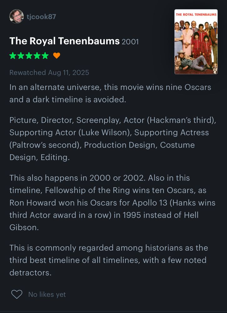Click red title text on movie poster

(x=196, y=15)
